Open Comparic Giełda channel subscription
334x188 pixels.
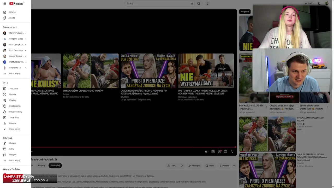[16, 39]
